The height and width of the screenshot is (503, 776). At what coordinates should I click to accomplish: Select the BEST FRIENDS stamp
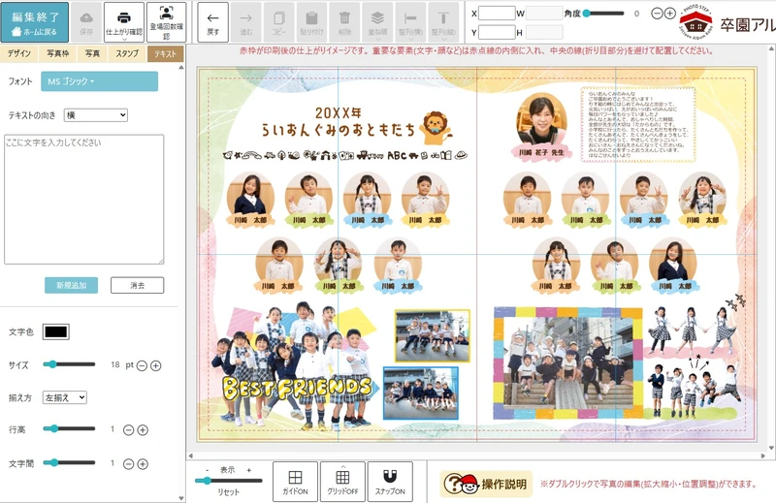297,388
